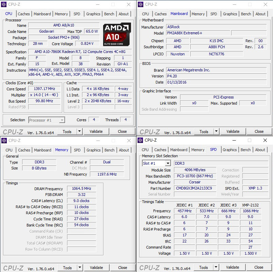273x272 pixels.
Task: Open the Graphics tab in the Mainboard window
Action: pos(230,14)
